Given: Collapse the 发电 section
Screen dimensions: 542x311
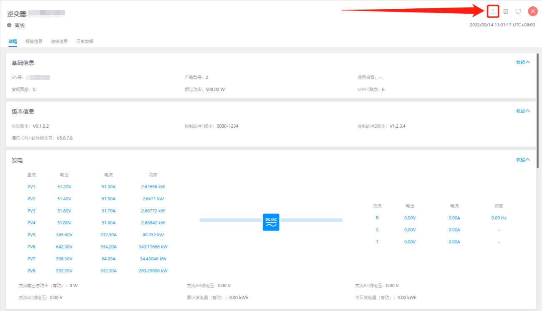Looking at the screenshot, I should pos(523,159).
